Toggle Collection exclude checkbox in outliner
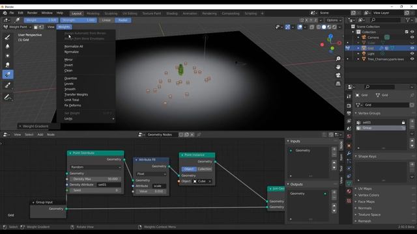417x234 pixels. coord(407,32)
